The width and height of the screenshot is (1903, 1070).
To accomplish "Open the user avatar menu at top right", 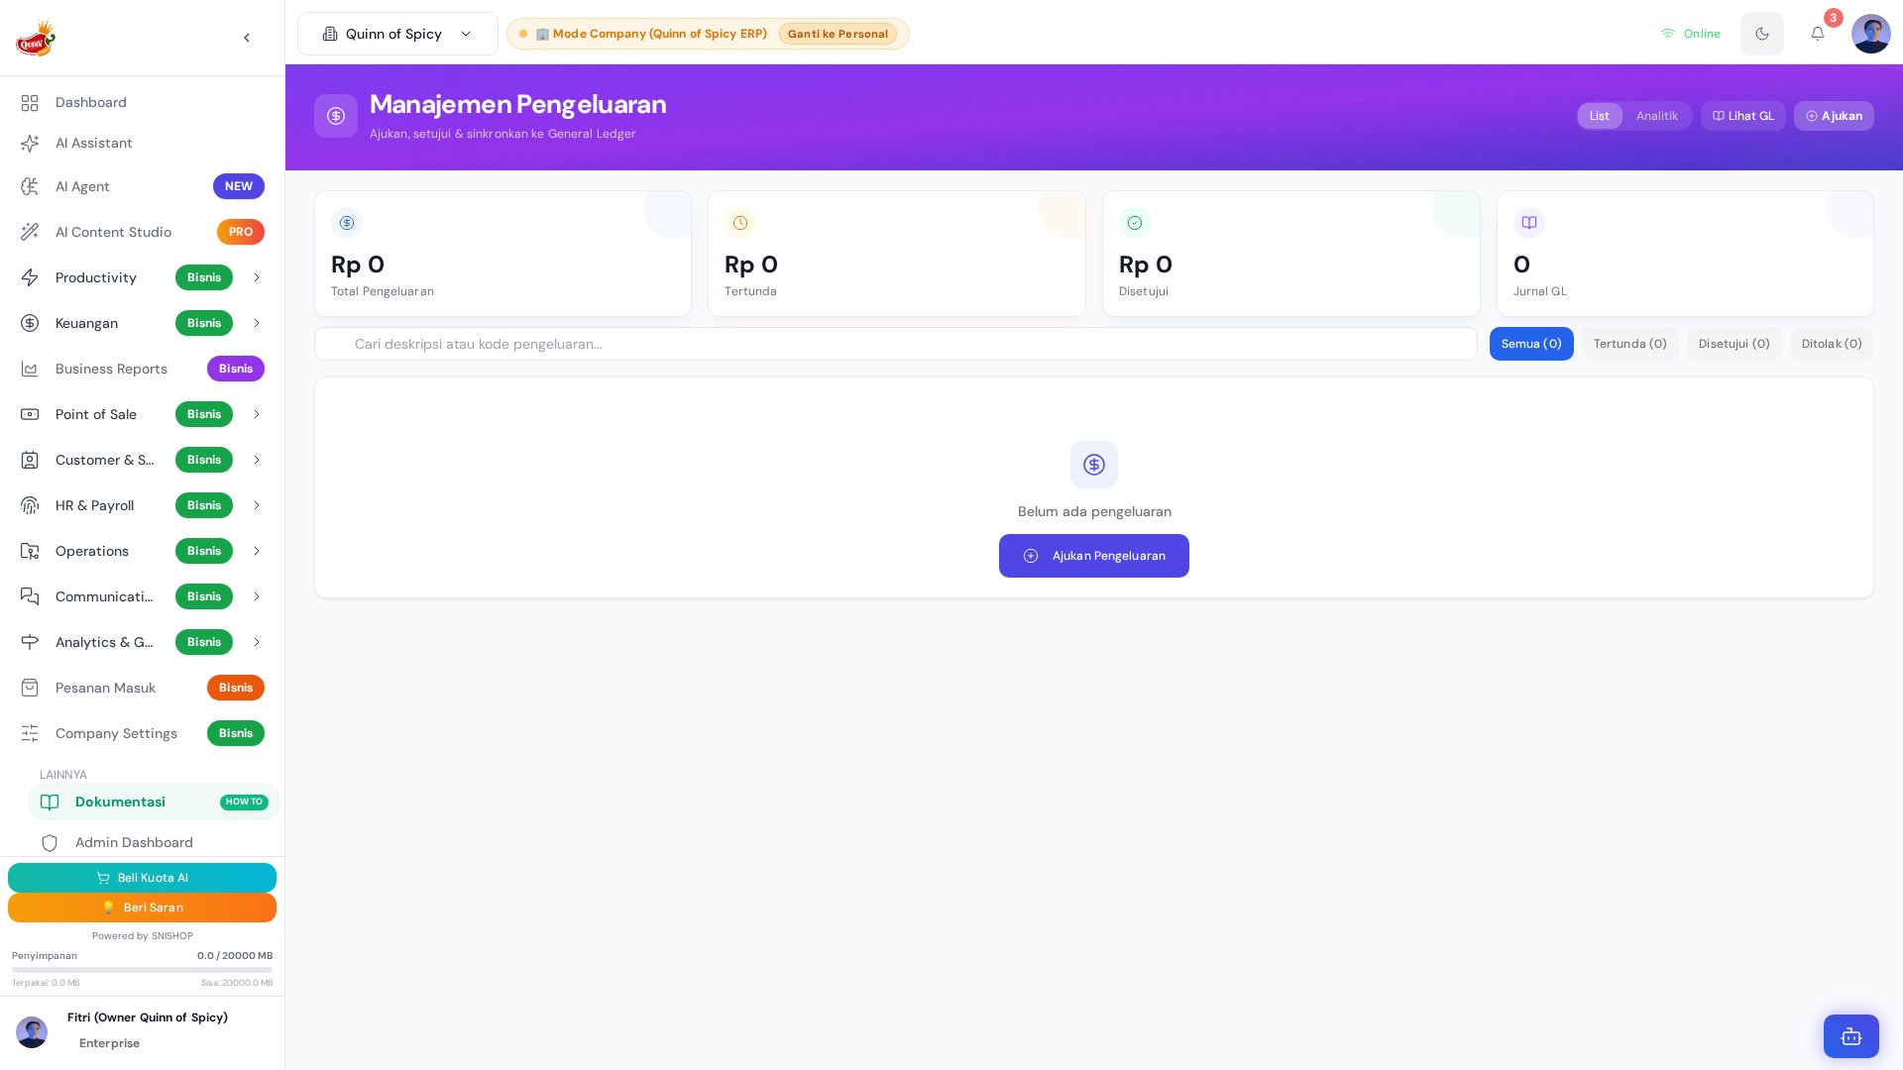I will click(1871, 34).
